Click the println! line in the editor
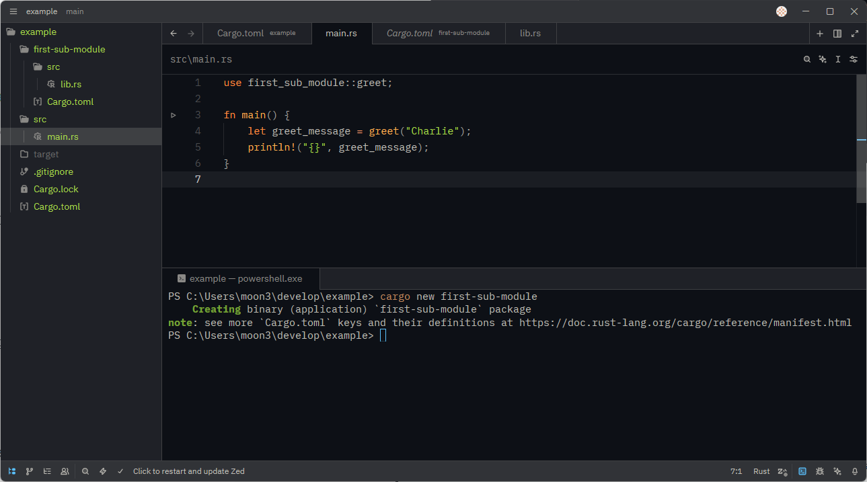Screen dimensions: 867x482 coord(338,147)
